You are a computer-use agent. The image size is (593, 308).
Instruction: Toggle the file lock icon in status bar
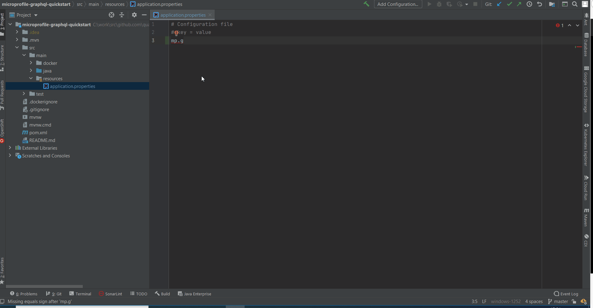tap(574, 302)
